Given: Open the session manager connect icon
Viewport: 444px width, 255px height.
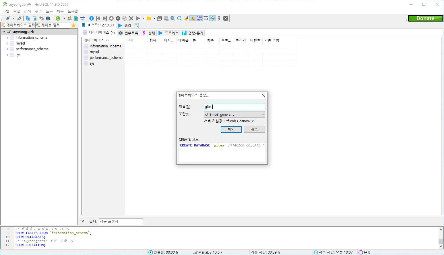Looking at the screenshot, I should point(8,18).
